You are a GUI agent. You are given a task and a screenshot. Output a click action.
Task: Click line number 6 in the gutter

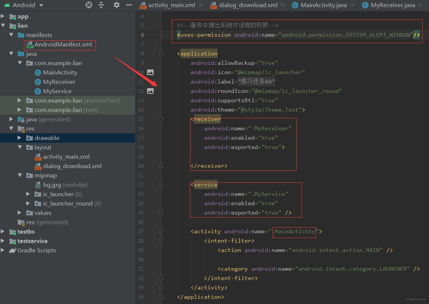pyautogui.click(x=142, y=35)
